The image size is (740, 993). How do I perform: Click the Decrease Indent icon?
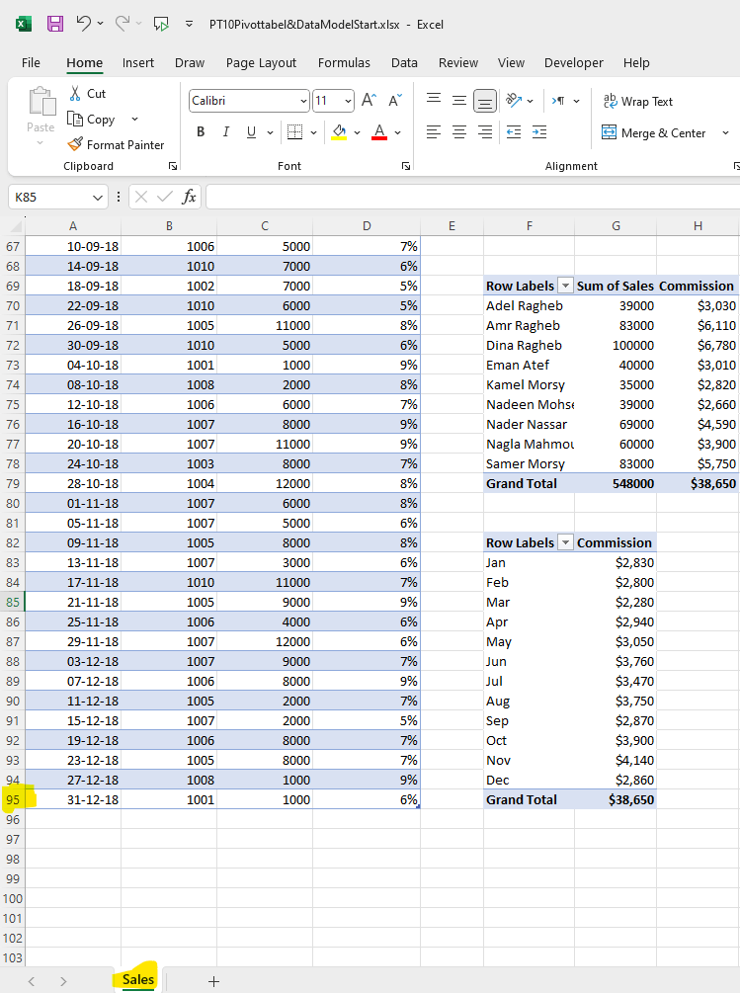pos(513,132)
